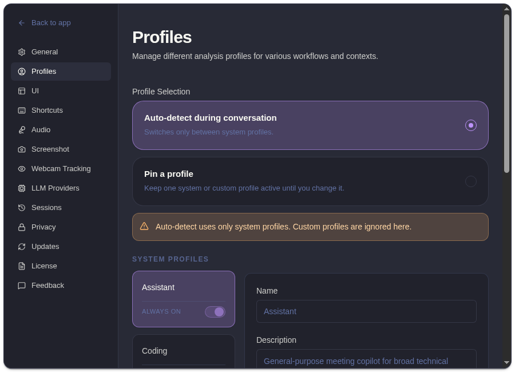The width and height of the screenshot is (515, 372).
Task: Click the scrollbar up arrow
Action: coord(507,9)
